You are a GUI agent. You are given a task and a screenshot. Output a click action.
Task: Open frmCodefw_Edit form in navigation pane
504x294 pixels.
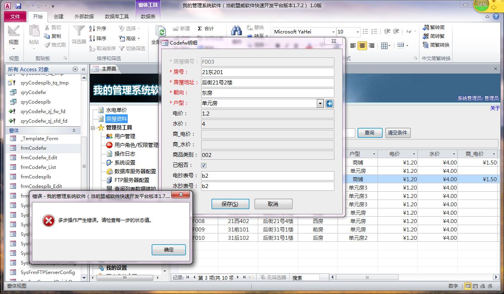click(39, 158)
